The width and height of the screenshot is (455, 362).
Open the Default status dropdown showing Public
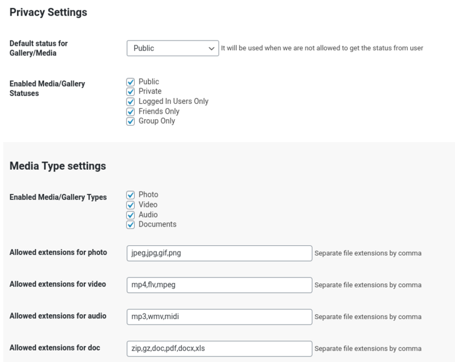[x=173, y=48]
